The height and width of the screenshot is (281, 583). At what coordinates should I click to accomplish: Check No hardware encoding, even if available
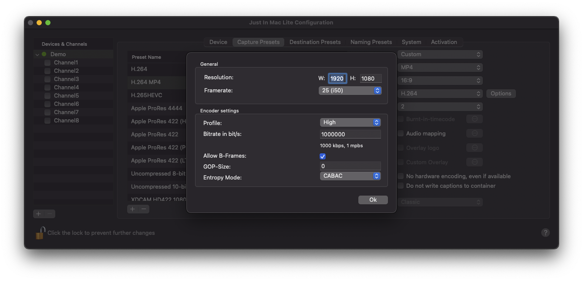pyautogui.click(x=401, y=176)
